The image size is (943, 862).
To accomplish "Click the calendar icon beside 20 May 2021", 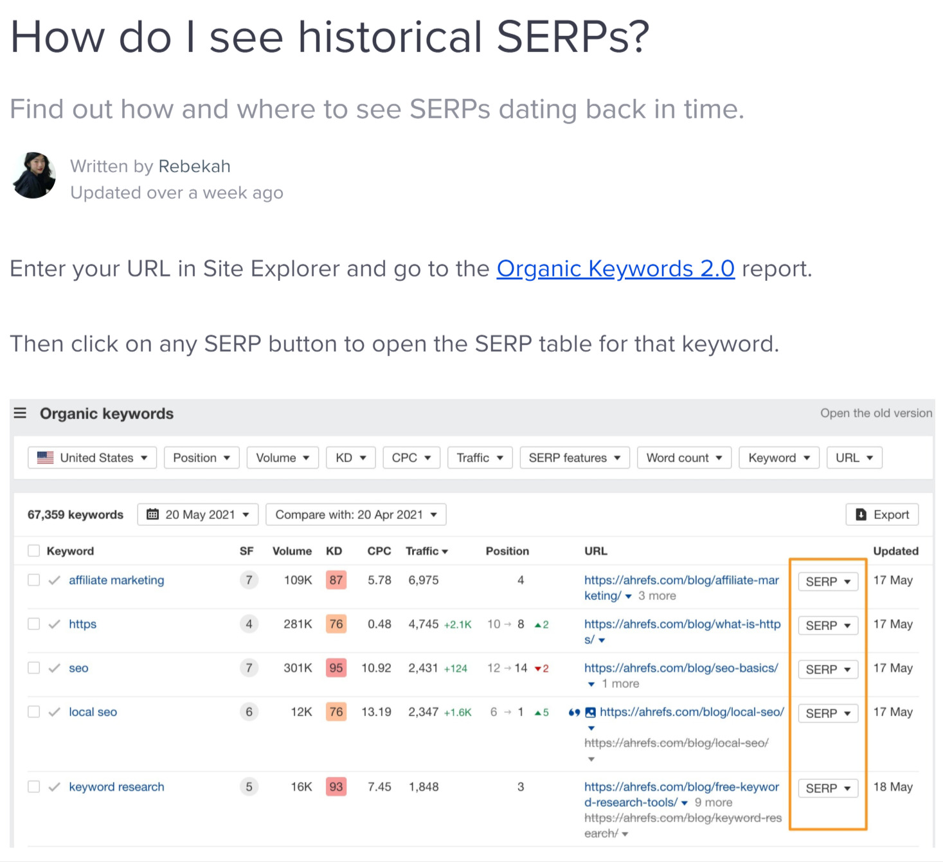I will click(153, 514).
